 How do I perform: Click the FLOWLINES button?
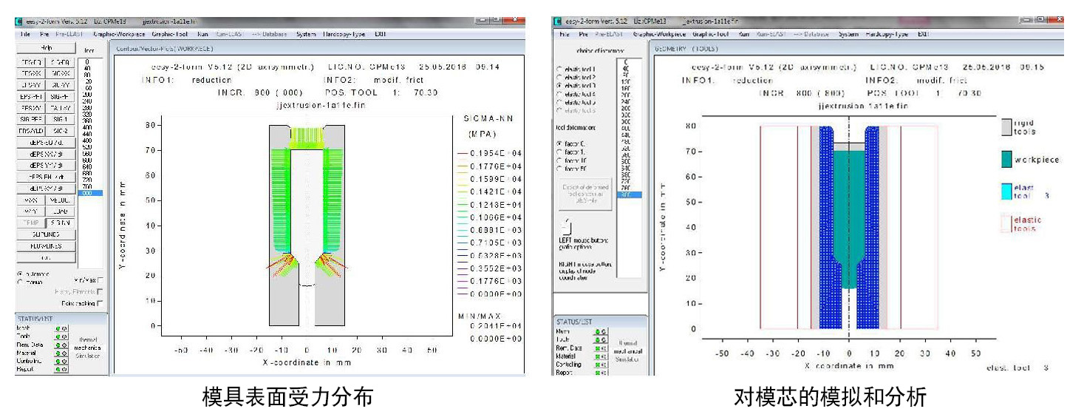[46, 246]
